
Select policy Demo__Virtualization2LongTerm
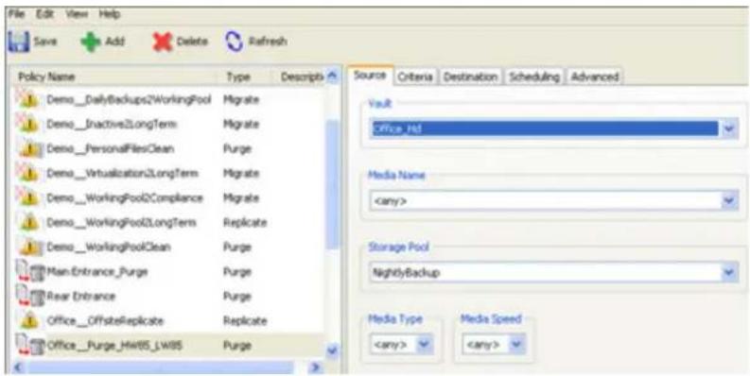122,174
